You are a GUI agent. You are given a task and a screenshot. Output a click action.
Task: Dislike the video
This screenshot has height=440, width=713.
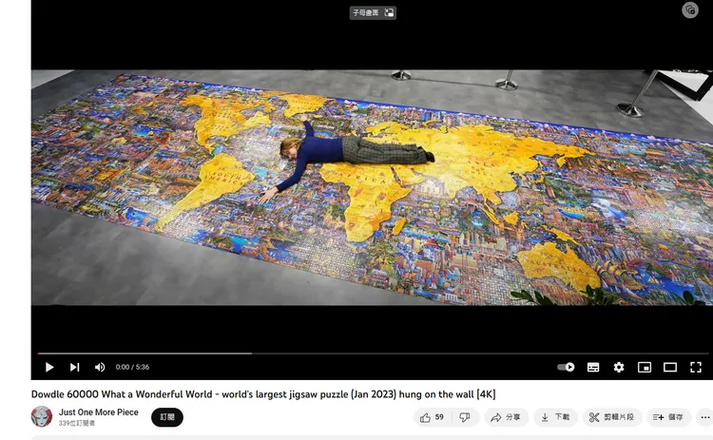coord(465,417)
